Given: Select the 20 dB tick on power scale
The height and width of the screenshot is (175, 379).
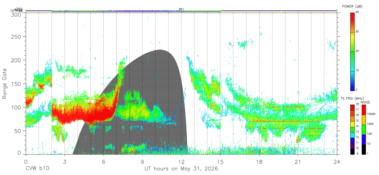Looking at the screenshot, I should 357,51.
